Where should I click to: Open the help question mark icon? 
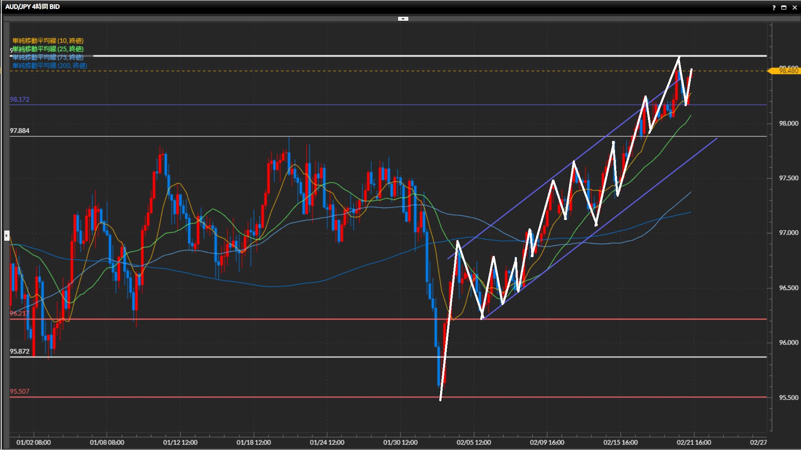[774, 7]
